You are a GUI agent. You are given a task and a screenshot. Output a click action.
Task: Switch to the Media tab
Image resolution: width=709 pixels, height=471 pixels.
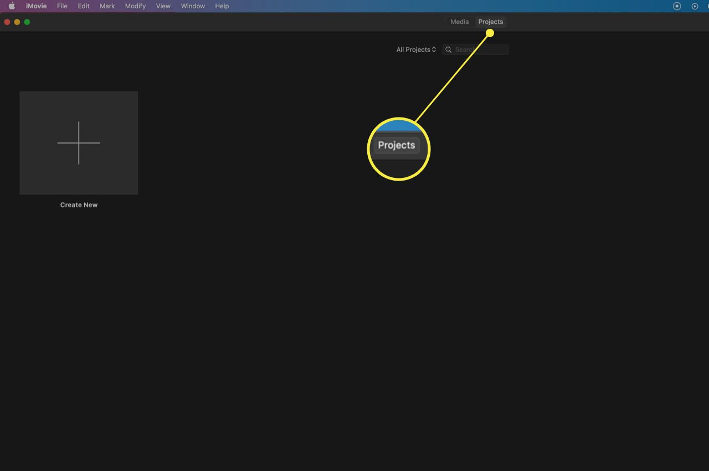click(459, 22)
